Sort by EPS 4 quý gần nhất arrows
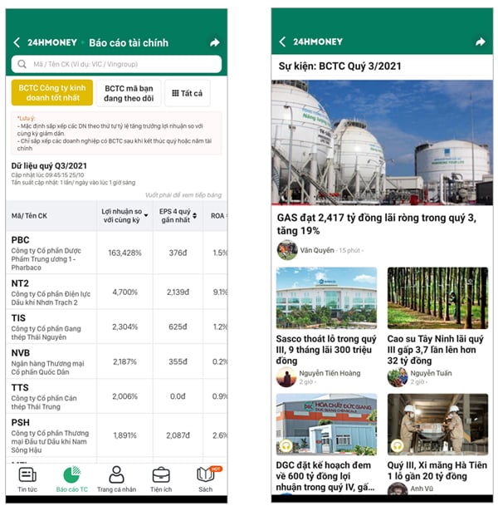 click(194, 215)
